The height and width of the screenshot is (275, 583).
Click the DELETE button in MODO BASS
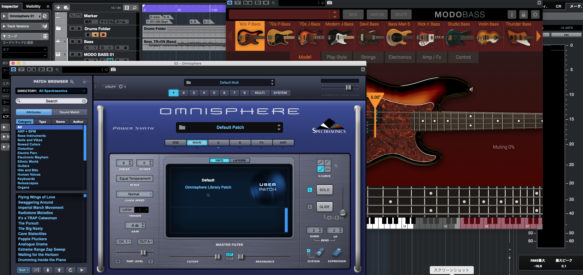coord(401,14)
